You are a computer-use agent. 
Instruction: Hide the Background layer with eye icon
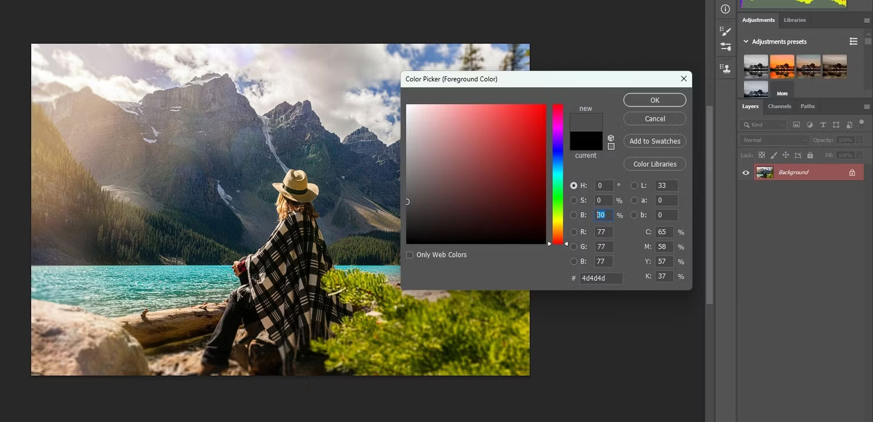coord(746,173)
